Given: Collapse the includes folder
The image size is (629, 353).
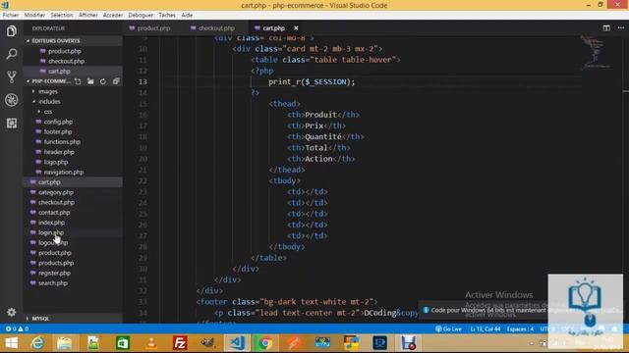Looking at the screenshot, I should 49,101.
